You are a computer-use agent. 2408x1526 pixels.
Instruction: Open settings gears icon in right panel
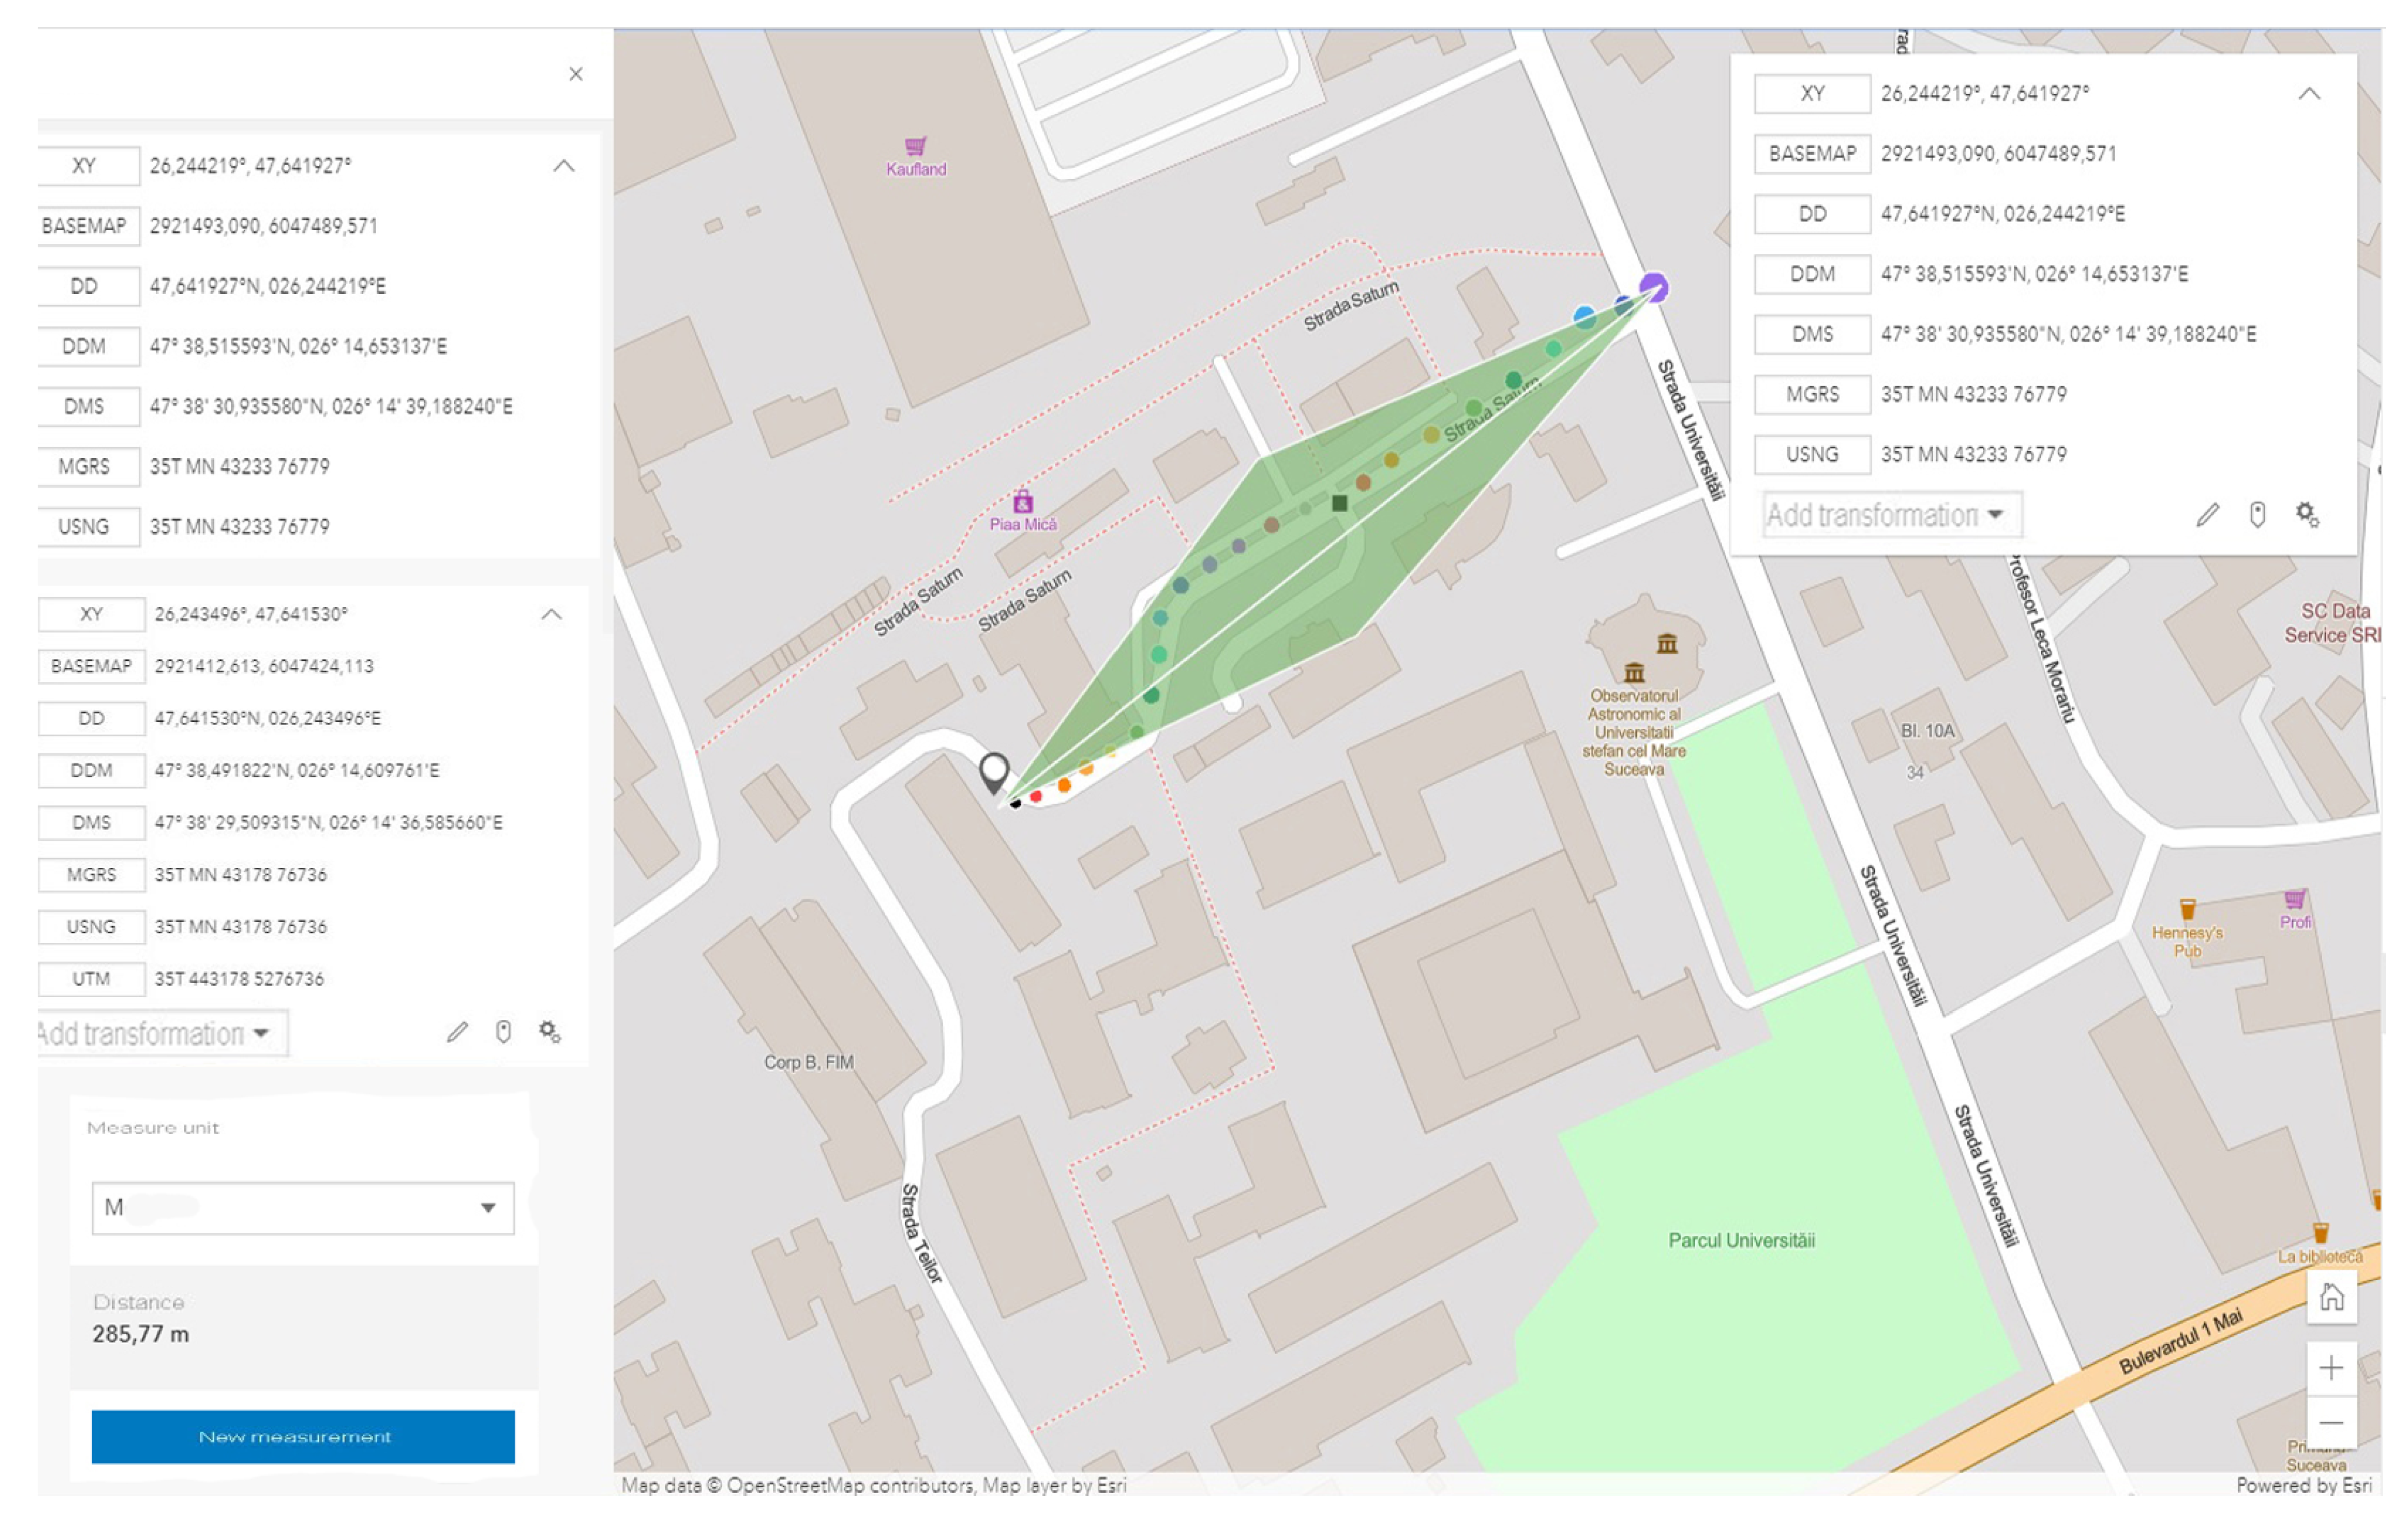[x=2307, y=515]
